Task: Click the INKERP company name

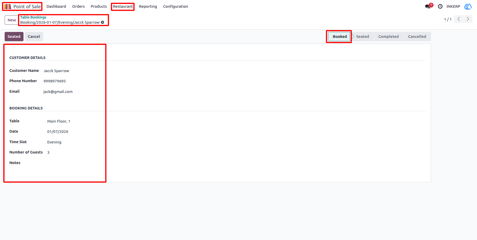Action: [x=453, y=6]
